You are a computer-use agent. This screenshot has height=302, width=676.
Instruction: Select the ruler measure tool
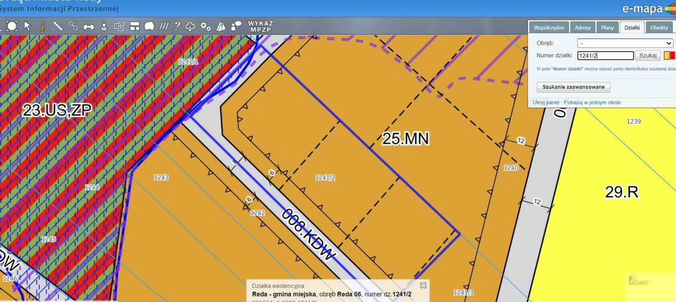coord(58,26)
